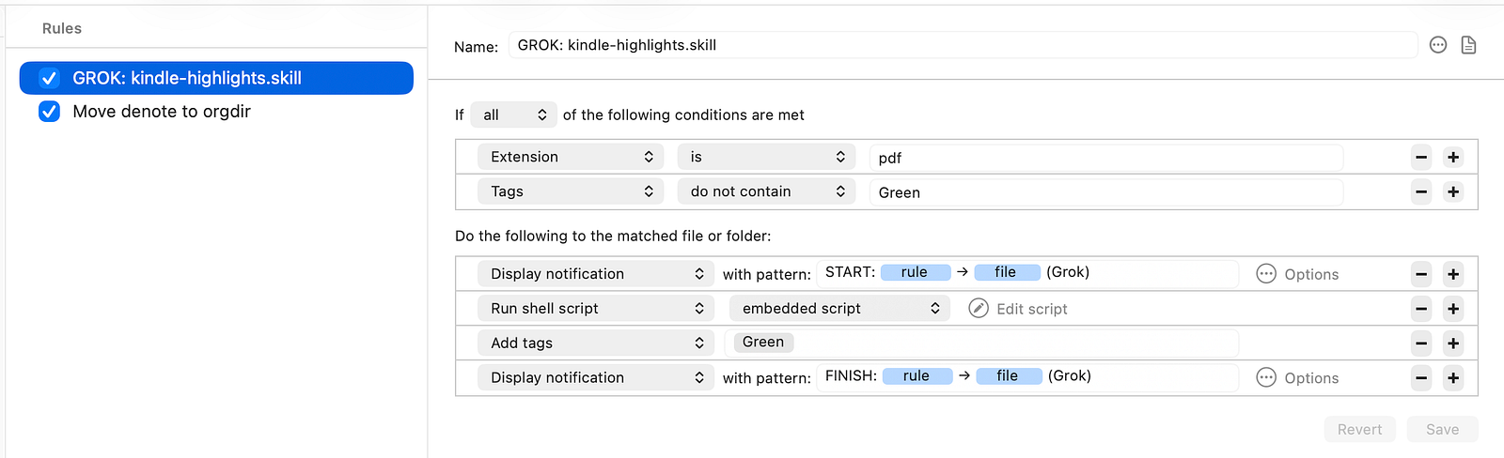The width and height of the screenshot is (1504, 458).
Task: Click the document icon beside the Name field
Action: tap(1468, 45)
